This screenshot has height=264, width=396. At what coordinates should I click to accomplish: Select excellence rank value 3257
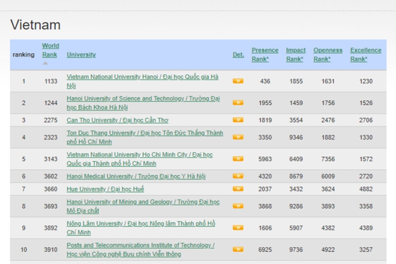coord(366,250)
